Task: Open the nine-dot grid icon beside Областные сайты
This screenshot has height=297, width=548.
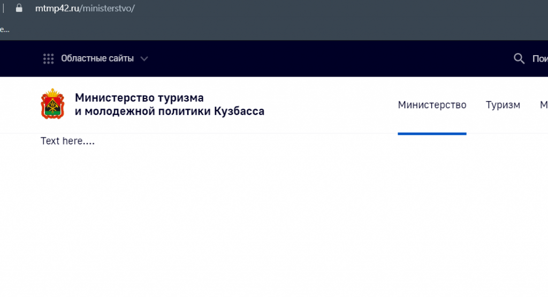Action: tap(49, 59)
